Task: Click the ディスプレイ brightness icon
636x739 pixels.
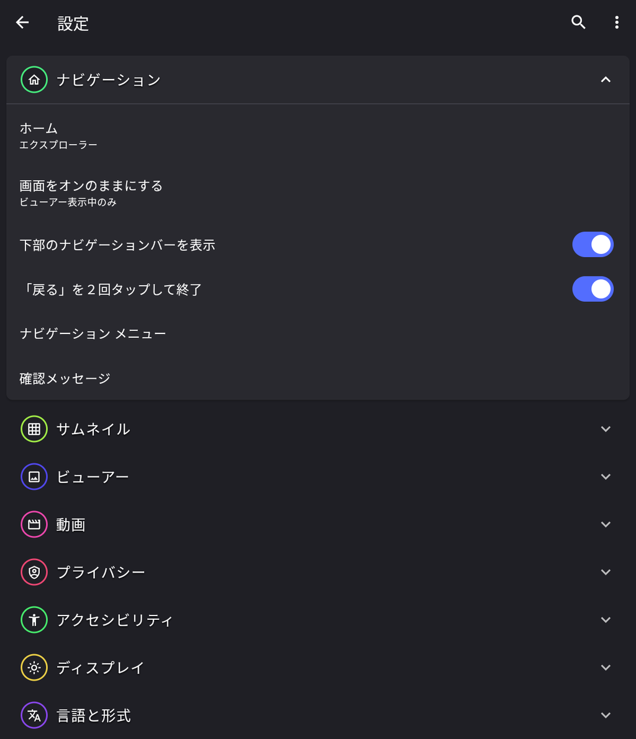Action: (x=34, y=668)
